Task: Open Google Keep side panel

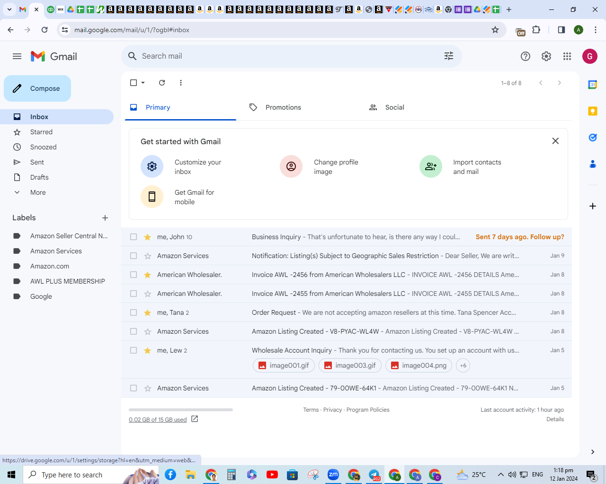Action: 593,111
